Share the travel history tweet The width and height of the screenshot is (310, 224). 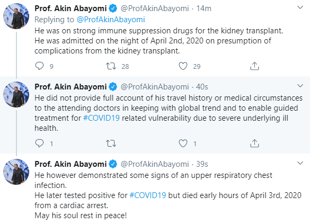click(x=254, y=143)
